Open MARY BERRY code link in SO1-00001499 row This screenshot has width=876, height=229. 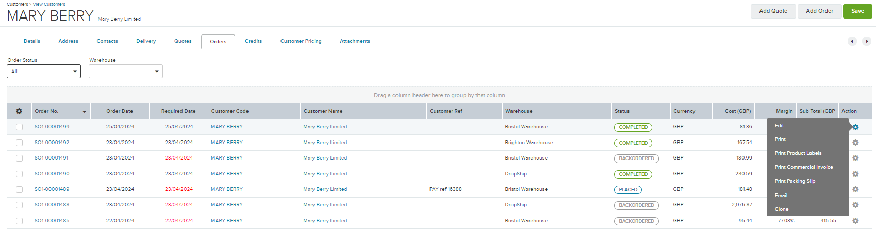point(227,127)
